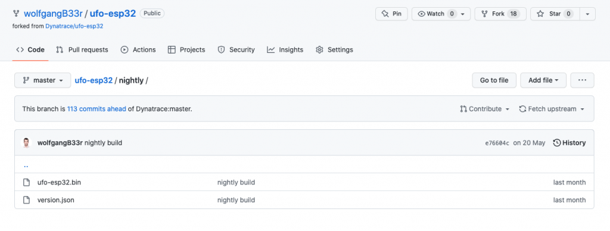Open the ufo-esp32 repository title link
610x231 pixels.
click(113, 14)
